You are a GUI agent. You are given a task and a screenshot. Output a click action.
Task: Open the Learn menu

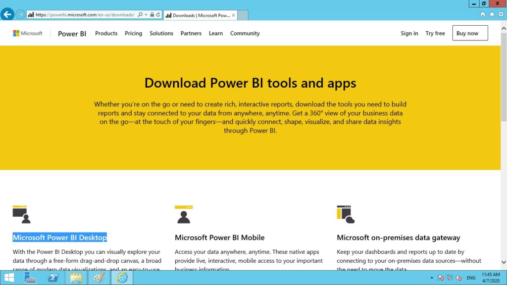216,33
